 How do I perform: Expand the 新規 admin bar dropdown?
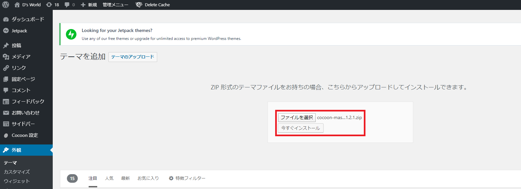tap(89, 5)
